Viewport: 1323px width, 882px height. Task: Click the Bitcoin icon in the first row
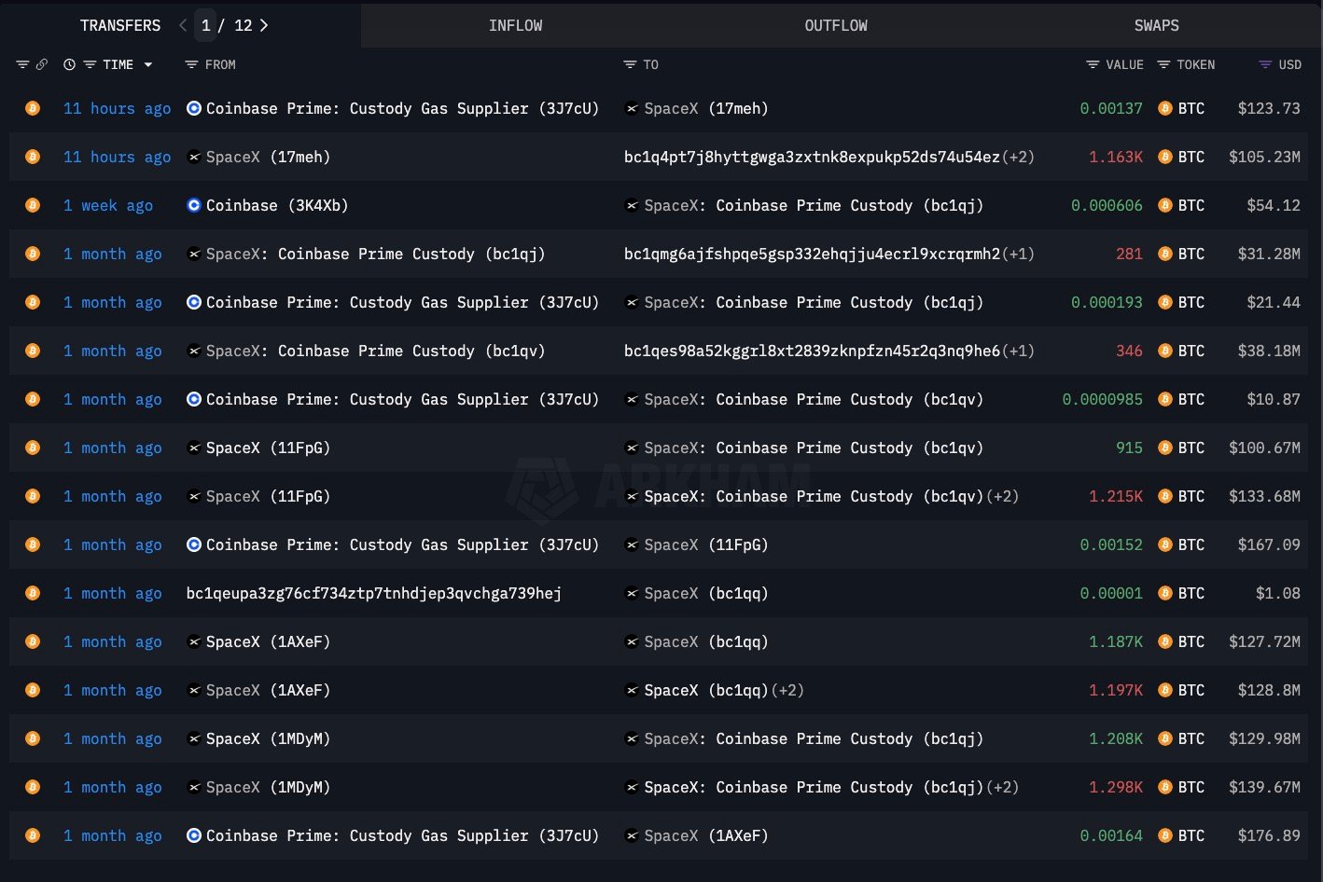coord(33,108)
